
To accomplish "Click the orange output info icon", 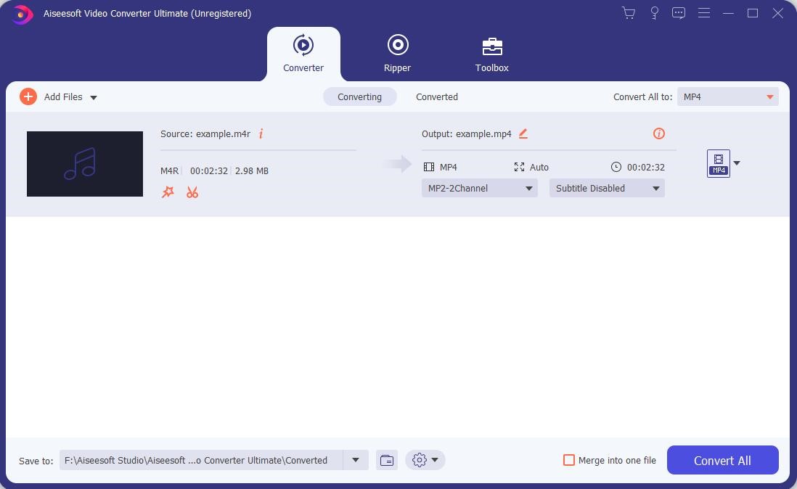I will [659, 133].
